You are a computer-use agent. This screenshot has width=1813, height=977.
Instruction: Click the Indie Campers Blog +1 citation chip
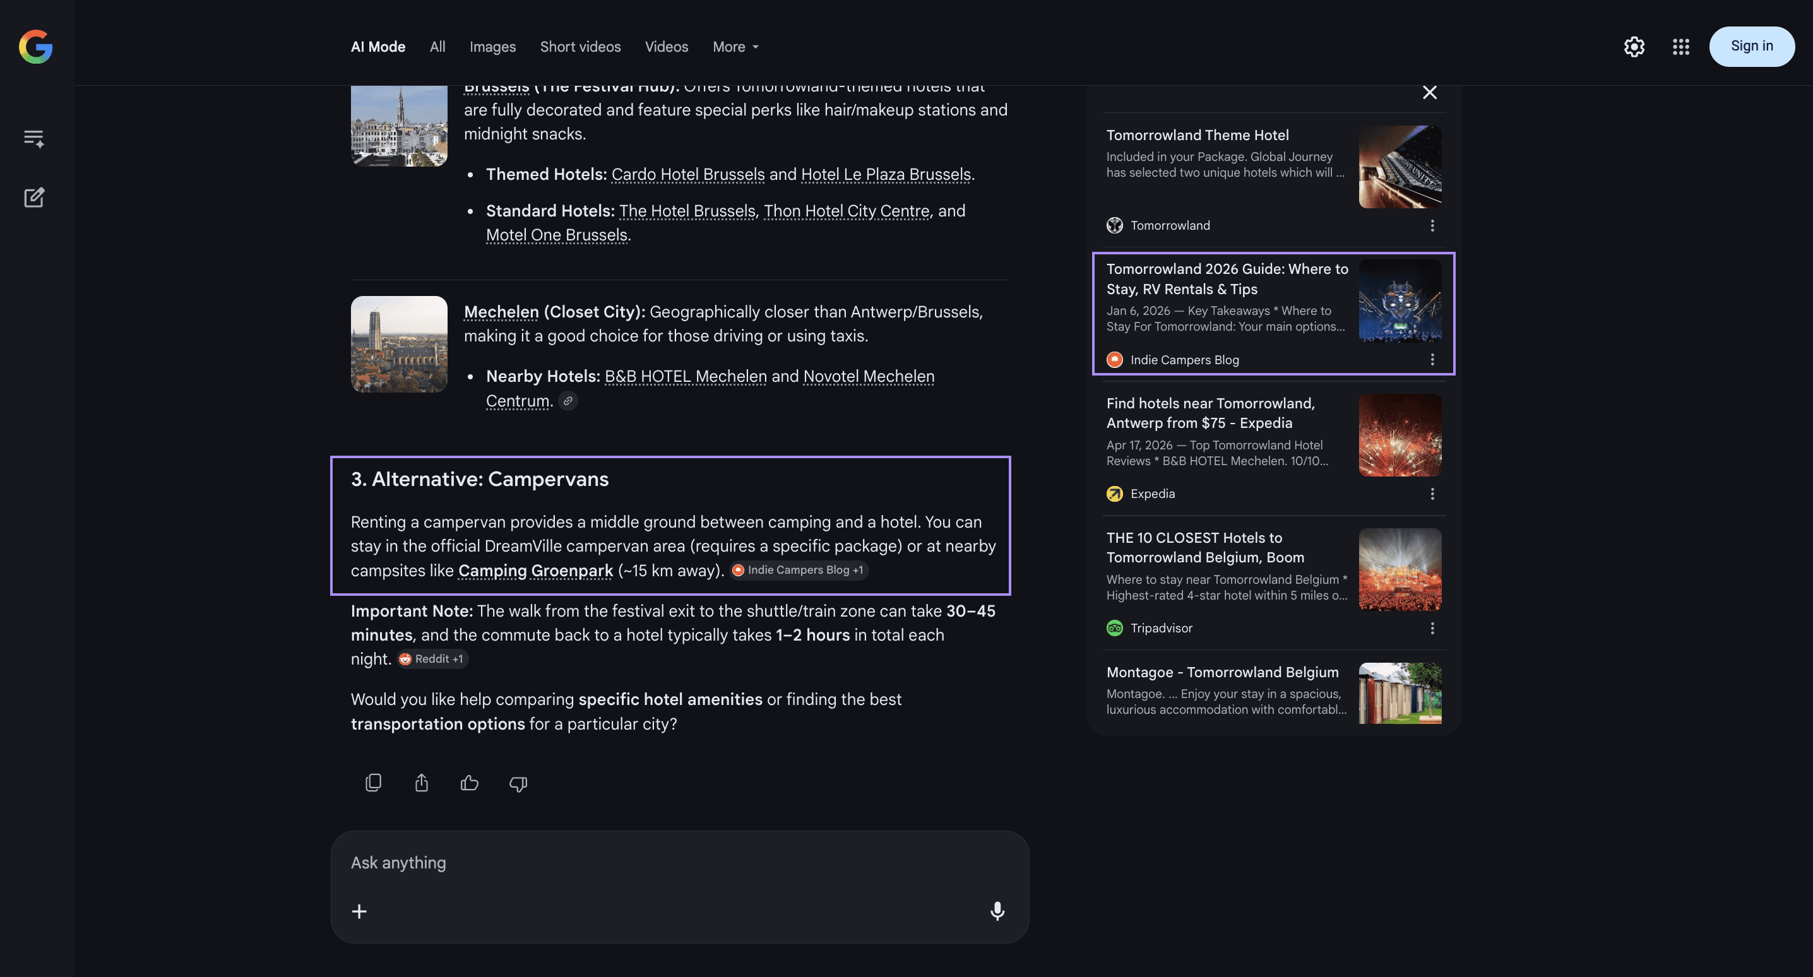point(799,570)
